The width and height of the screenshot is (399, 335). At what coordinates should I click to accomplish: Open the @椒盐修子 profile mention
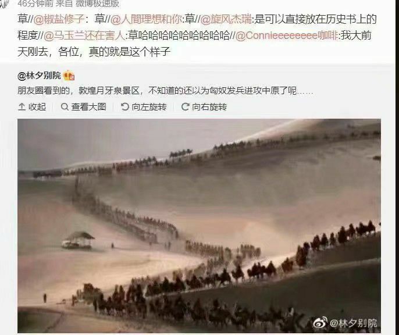point(59,19)
